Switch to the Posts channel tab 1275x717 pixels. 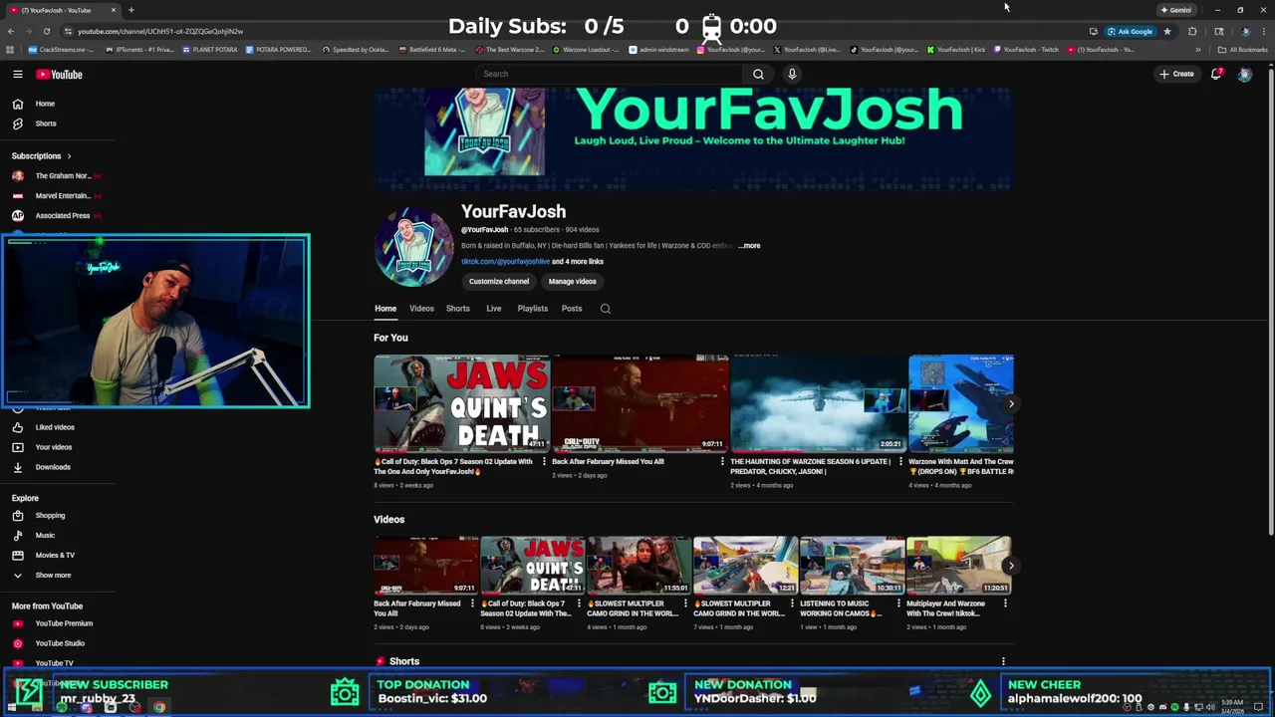[572, 309]
